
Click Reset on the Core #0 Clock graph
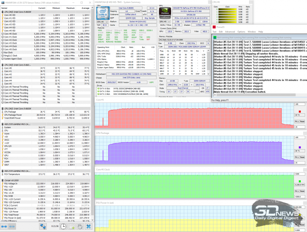pos(302,191)
